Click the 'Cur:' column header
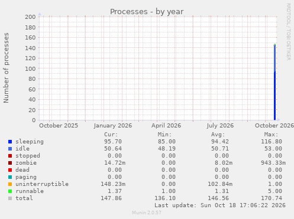294x219 pixels. pos(111,135)
